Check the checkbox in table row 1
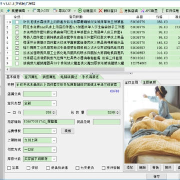The width and height of the screenshot is (180, 180). pos(17,22)
